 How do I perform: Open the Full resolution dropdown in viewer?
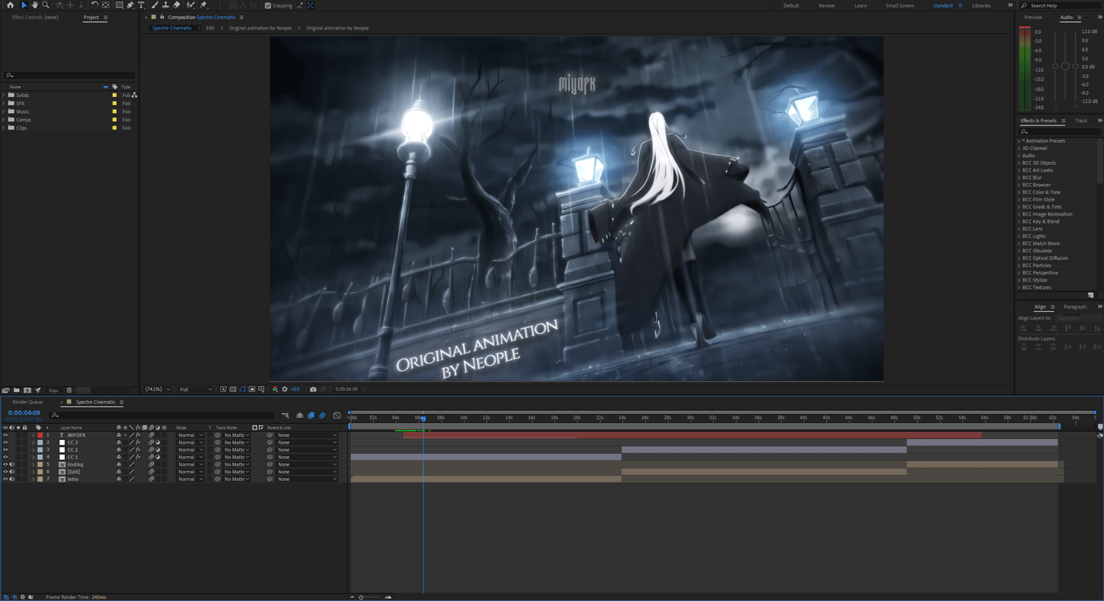pos(196,389)
